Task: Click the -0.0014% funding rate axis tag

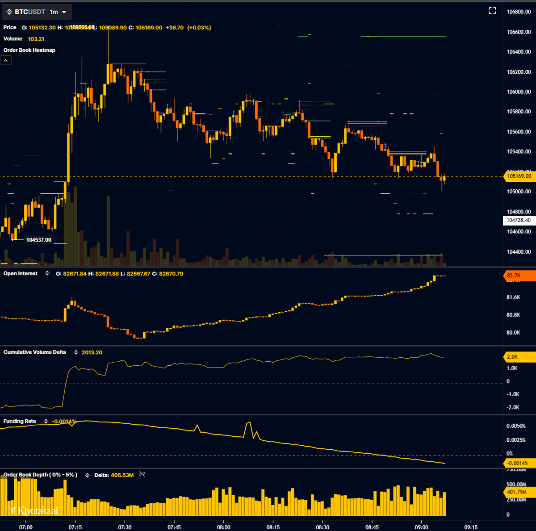Action: point(519,463)
